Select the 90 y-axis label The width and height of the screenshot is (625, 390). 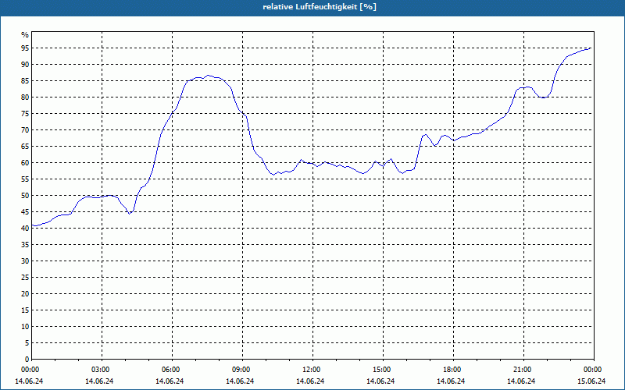[25, 65]
